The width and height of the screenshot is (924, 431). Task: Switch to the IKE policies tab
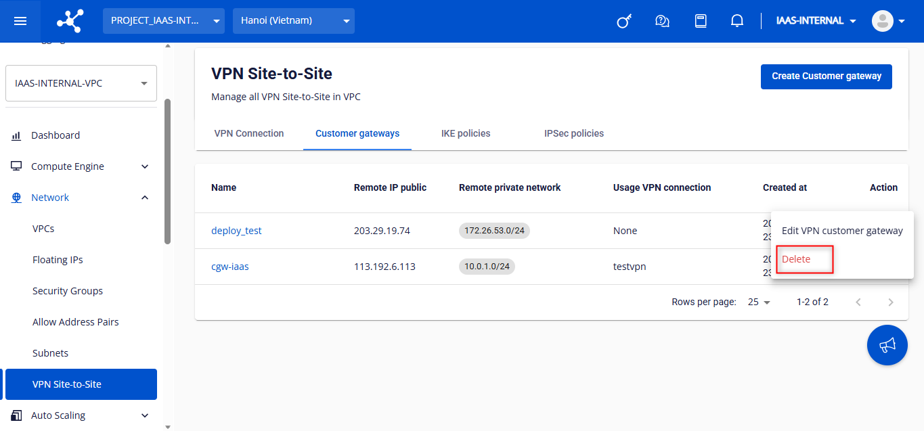466,133
